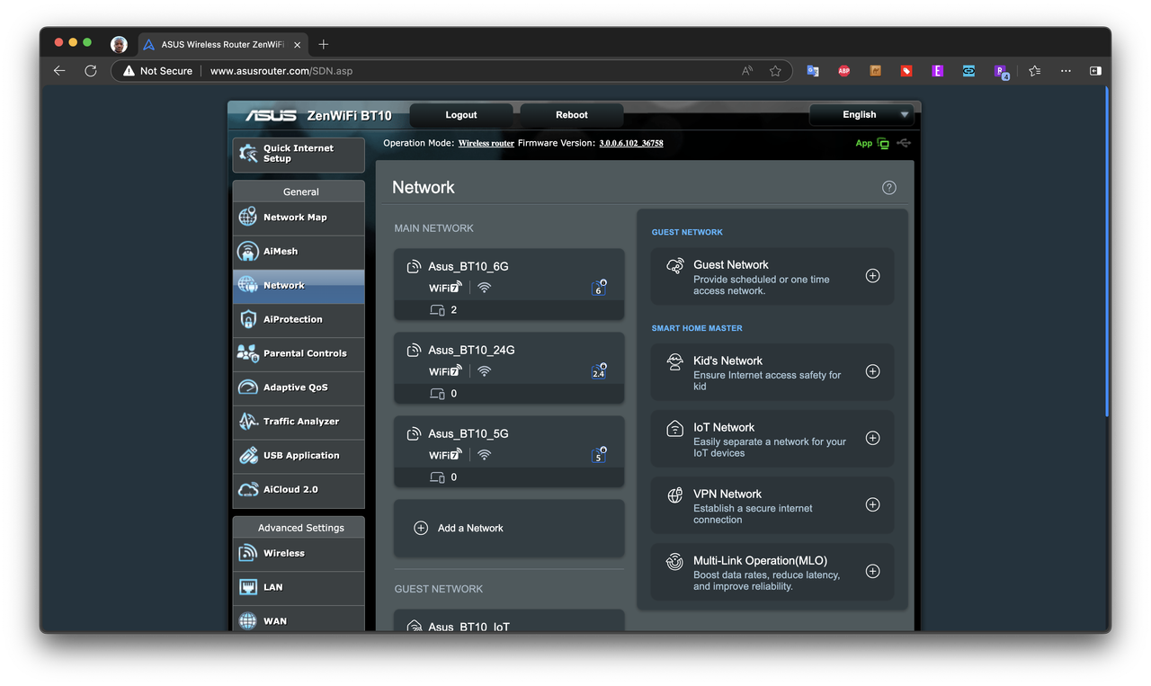This screenshot has width=1151, height=686.
Task: Click the USB status icon in header
Action: pos(904,143)
